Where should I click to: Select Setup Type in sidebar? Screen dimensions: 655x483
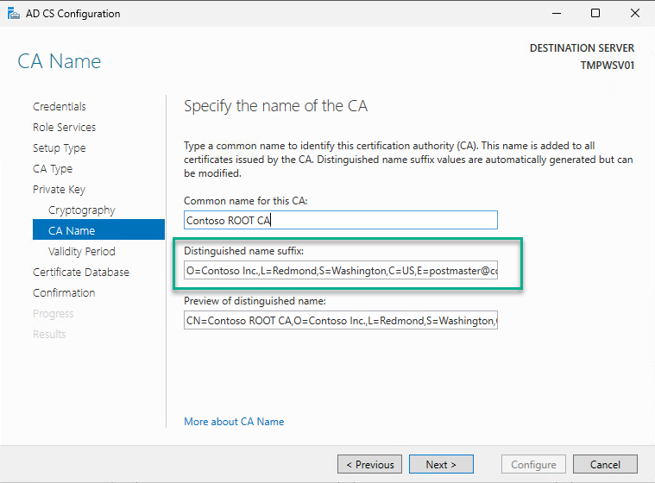coord(59,148)
